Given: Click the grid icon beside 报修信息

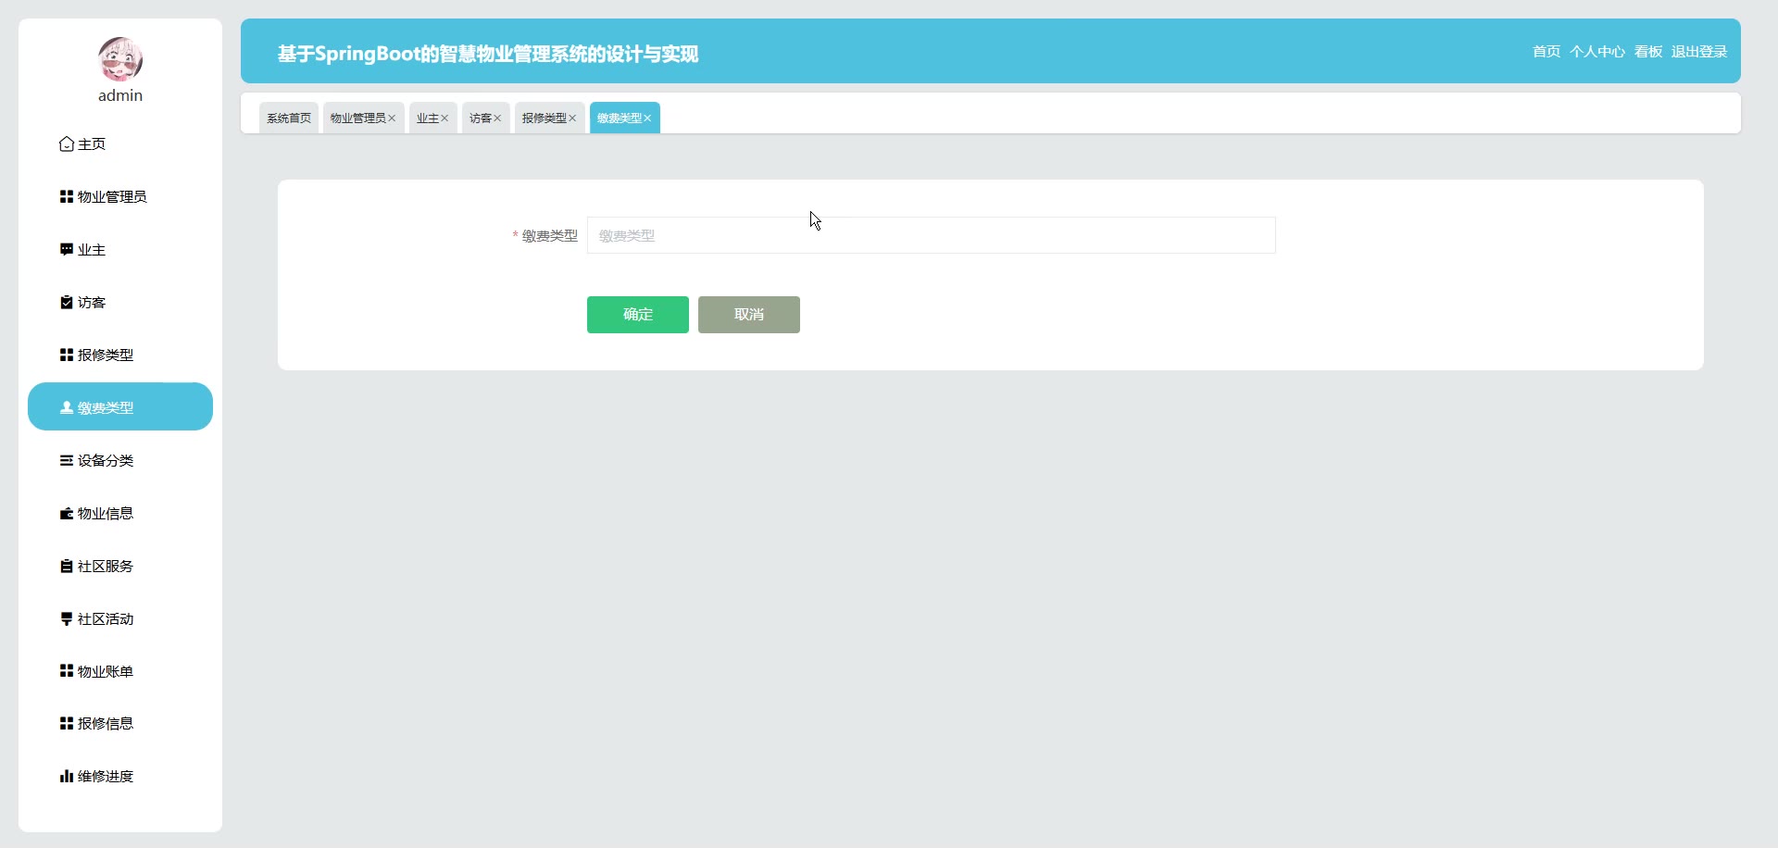Looking at the screenshot, I should tap(67, 724).
